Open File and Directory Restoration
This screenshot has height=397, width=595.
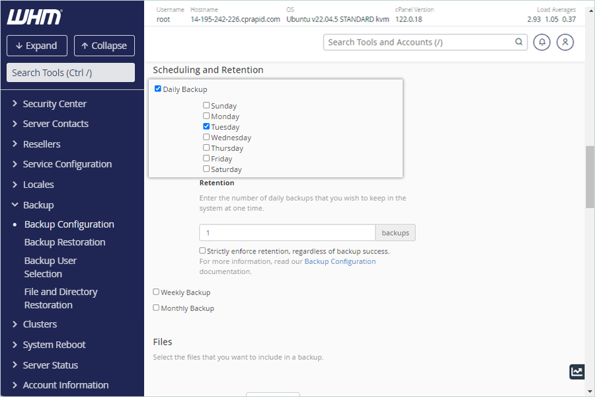61,298
